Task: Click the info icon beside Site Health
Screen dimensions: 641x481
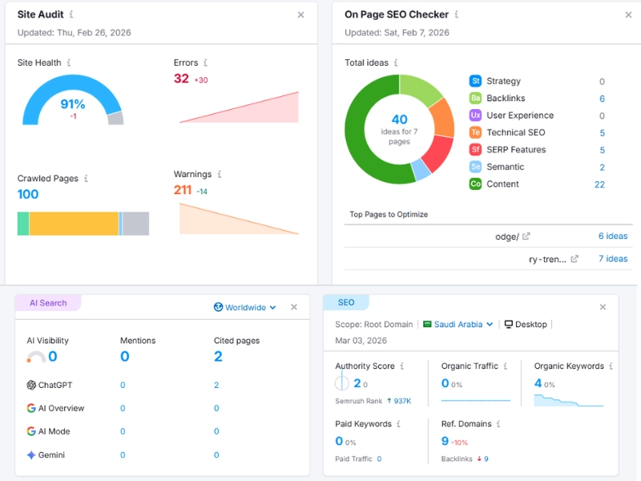Action: point(69,63)
